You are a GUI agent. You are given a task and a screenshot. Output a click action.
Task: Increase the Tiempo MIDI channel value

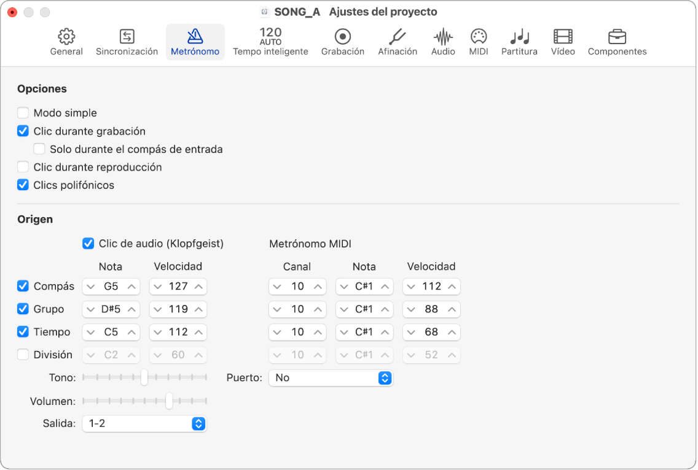point(318,332)
